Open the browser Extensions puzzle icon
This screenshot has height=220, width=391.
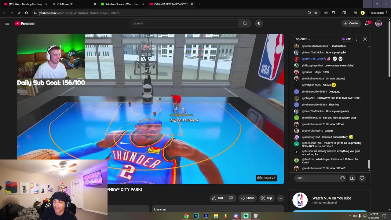pos(333,13)
